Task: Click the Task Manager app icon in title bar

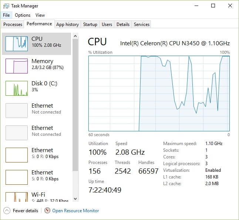Action: click(x=6, y=6)
